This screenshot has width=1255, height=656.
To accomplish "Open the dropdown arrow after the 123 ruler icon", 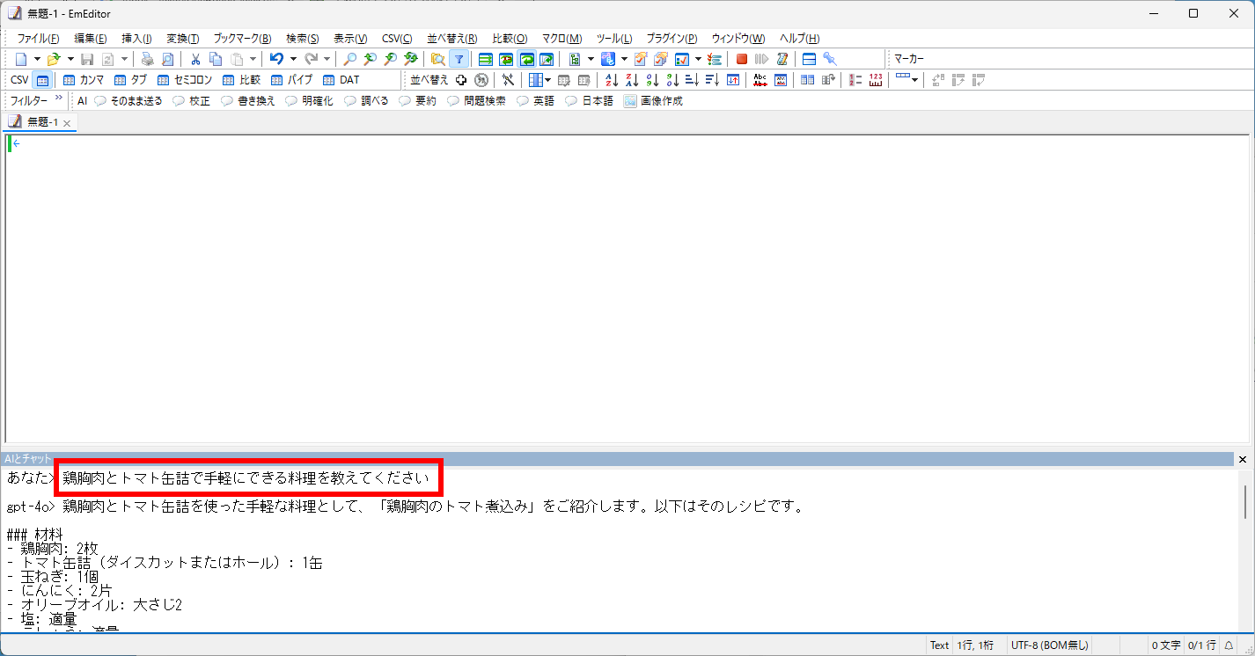I will pos(914,80).
